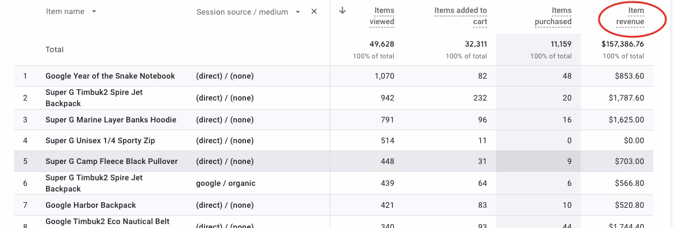Sort by Items purchased column
The height and width of the screenshot is (228, 674).
(553, 16)
